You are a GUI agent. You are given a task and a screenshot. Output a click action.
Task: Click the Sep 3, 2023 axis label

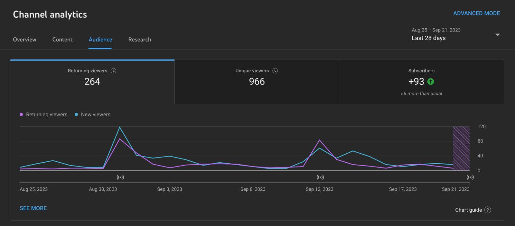point(170,189)
